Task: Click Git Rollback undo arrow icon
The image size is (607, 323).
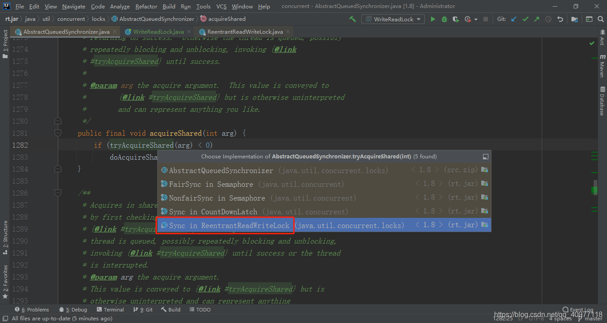Action: coord(560,19)
